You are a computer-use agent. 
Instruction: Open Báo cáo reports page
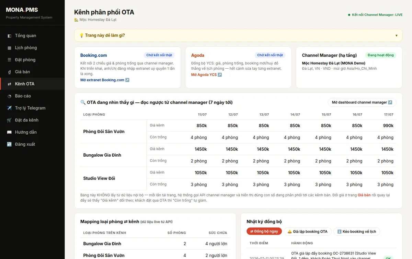tap(32, 96)
